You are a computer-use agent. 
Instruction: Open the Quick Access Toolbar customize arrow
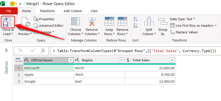pos(20,4)
